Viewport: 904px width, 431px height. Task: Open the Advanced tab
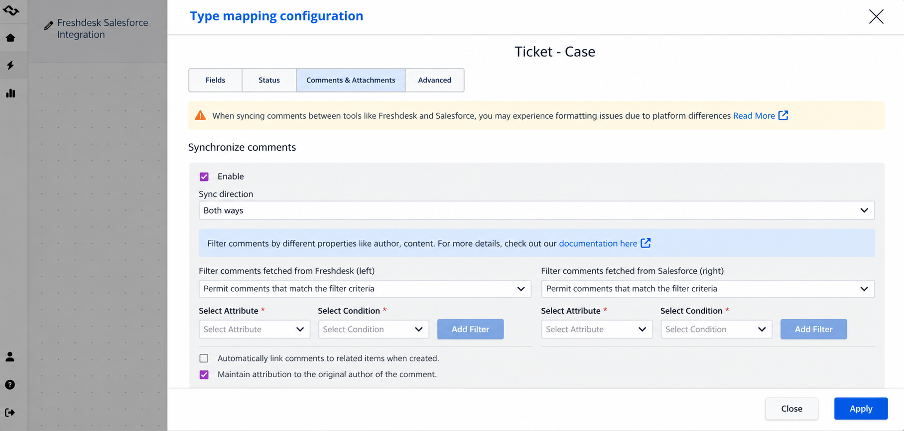(x=435, y=80)
